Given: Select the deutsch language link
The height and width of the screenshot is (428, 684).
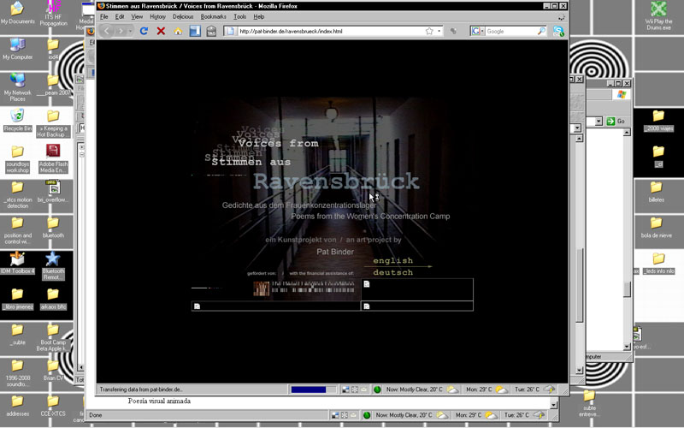Looking at the screenshot, I should click(x=392, y=272).
